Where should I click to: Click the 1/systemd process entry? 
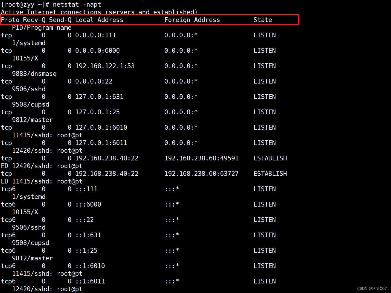(29, 43)
